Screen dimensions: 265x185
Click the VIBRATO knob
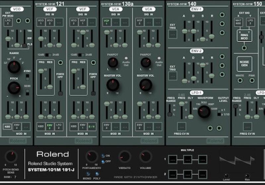[x=125, y=157]
